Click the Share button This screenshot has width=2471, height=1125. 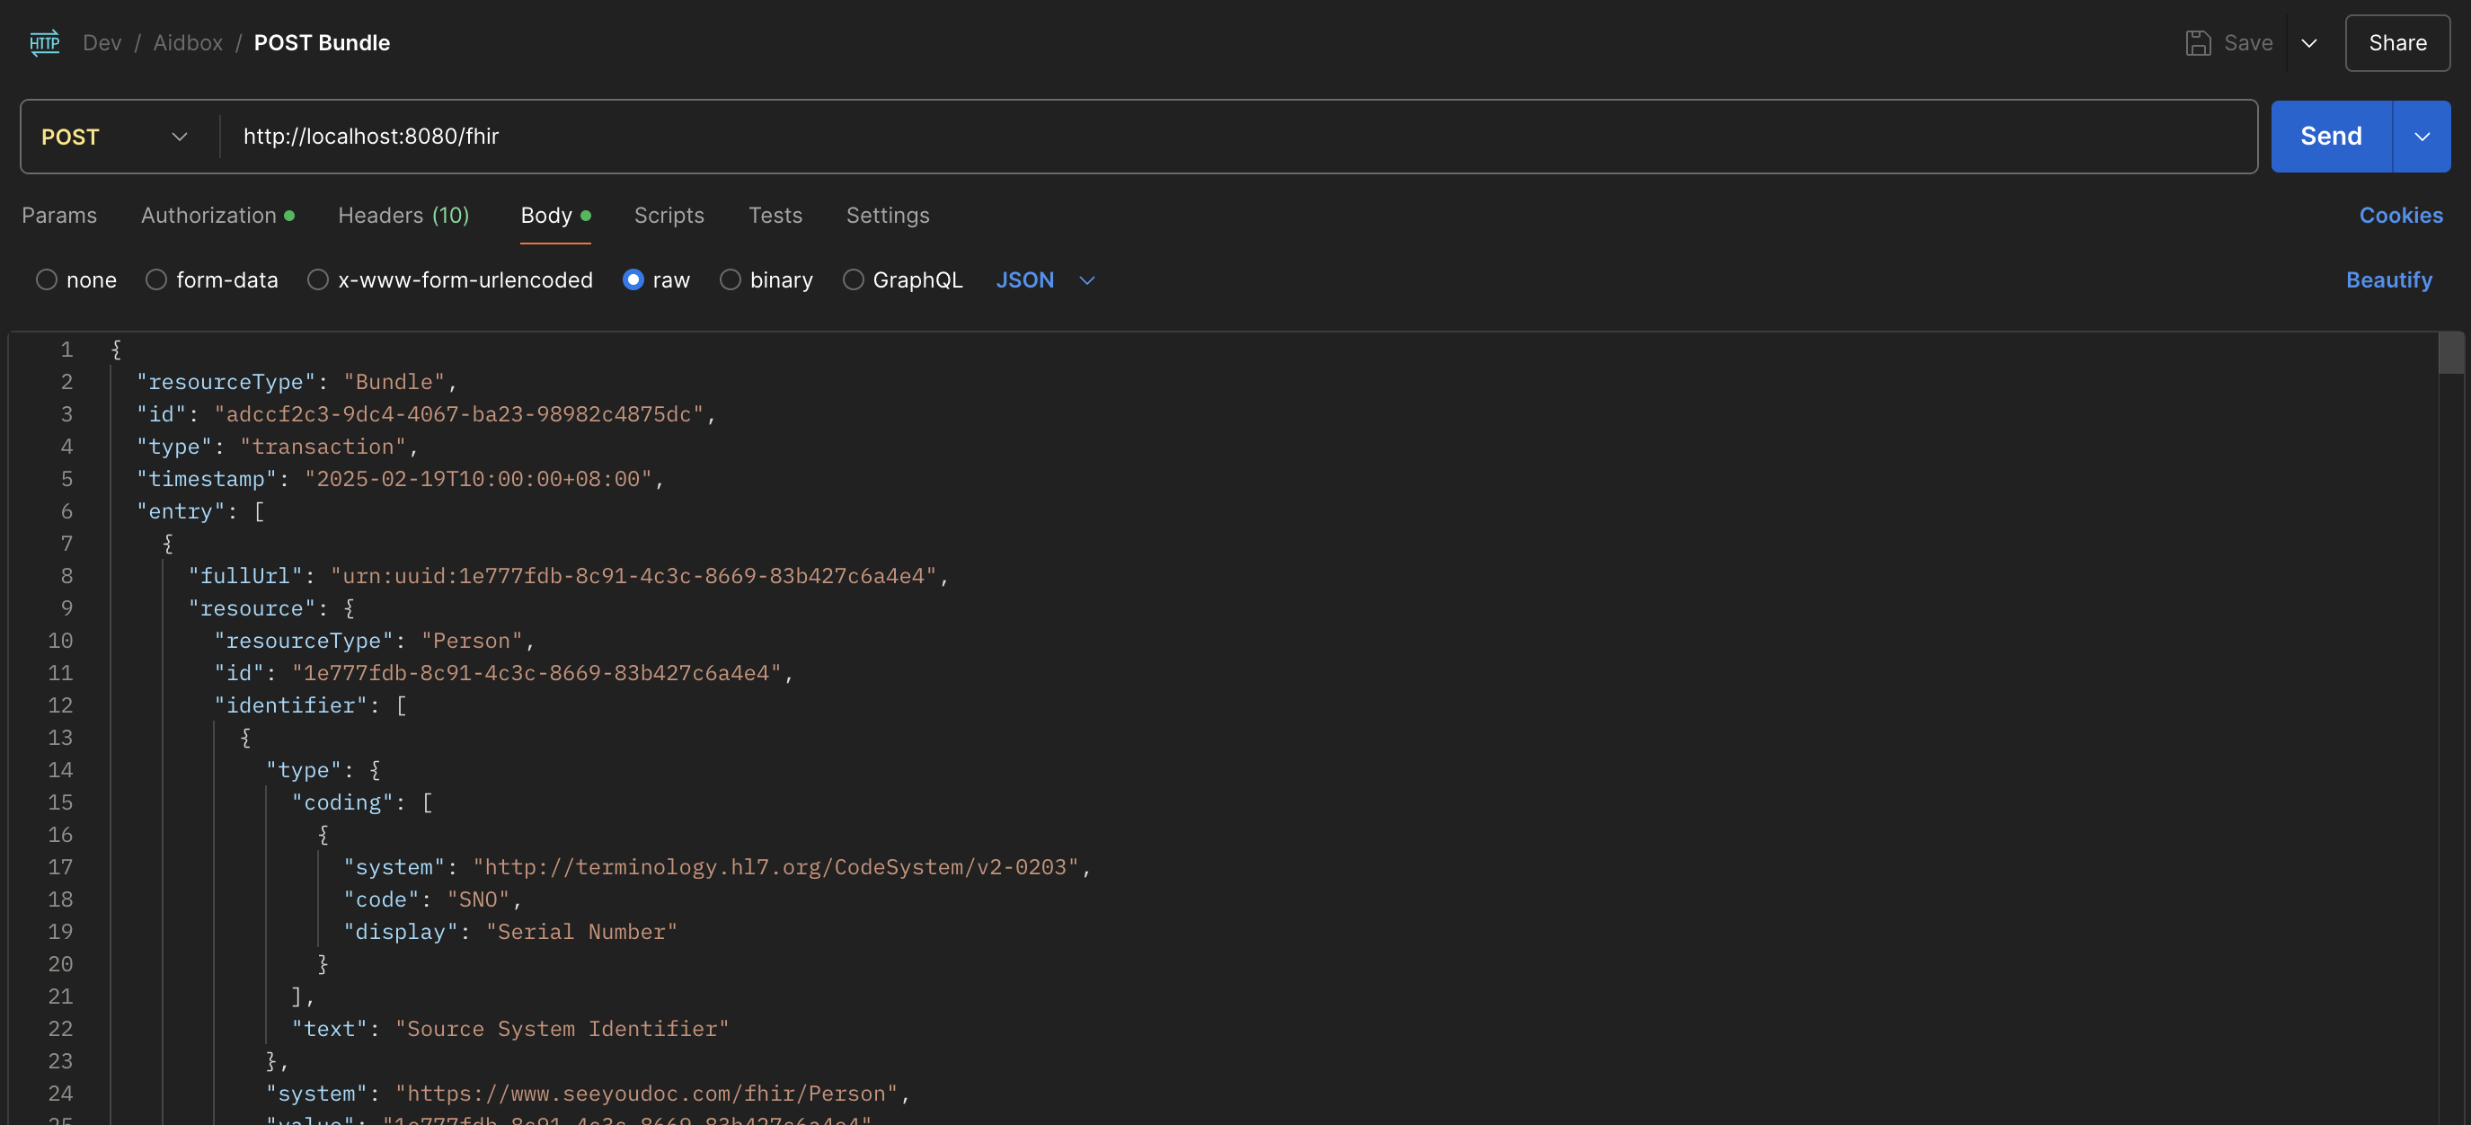click(x=2397, y=43)
